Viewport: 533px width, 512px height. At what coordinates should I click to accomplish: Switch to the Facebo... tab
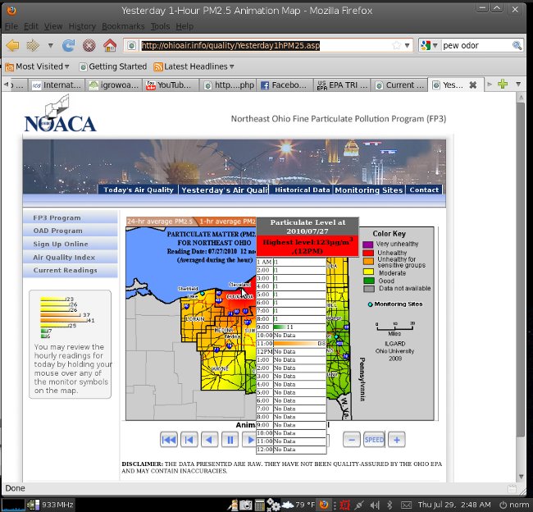pyautogui.click(x=285, y=85)
